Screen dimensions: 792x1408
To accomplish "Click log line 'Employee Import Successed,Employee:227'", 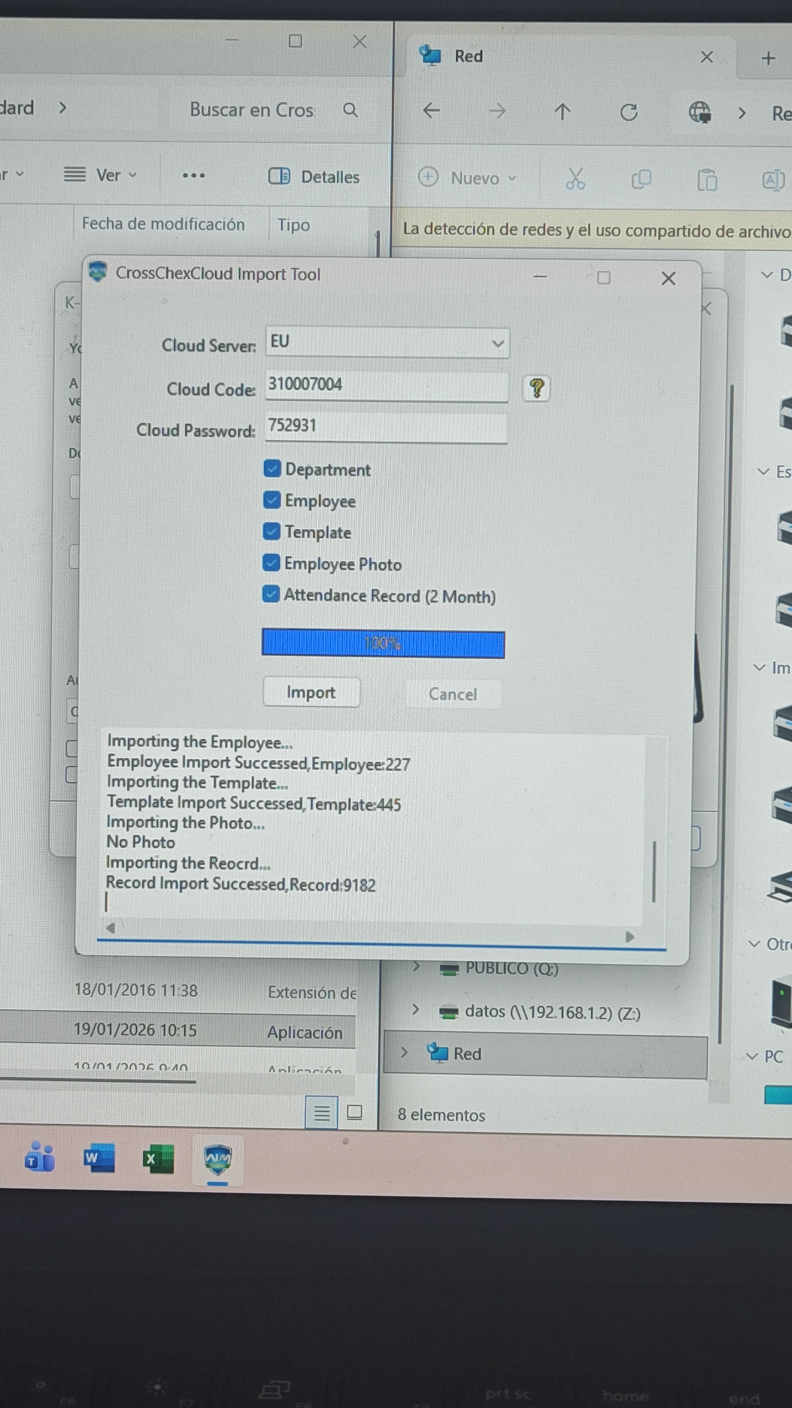I will (258, 763).
